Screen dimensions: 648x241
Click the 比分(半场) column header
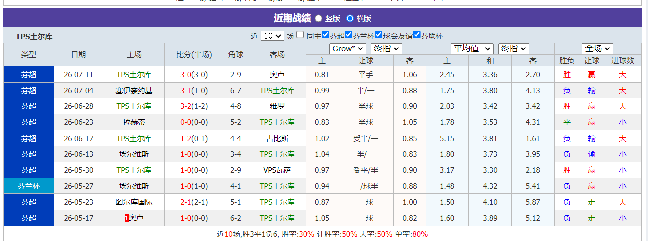[194, 54]
